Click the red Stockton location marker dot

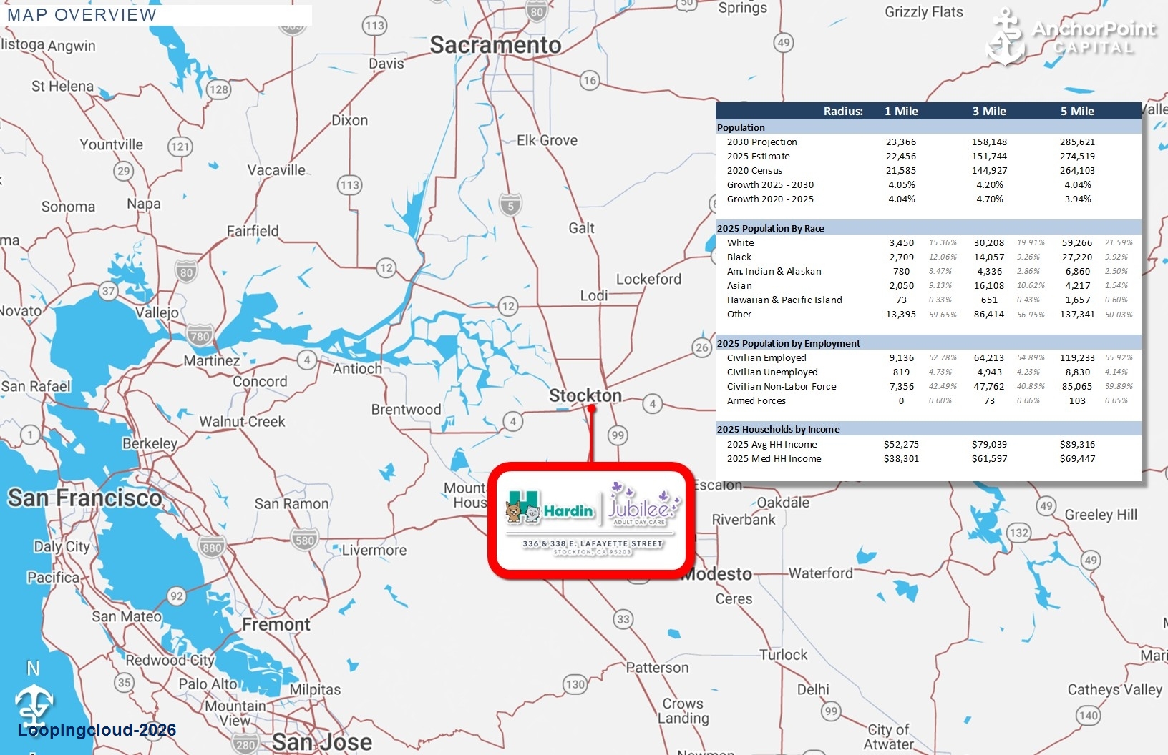pos(592,408)
